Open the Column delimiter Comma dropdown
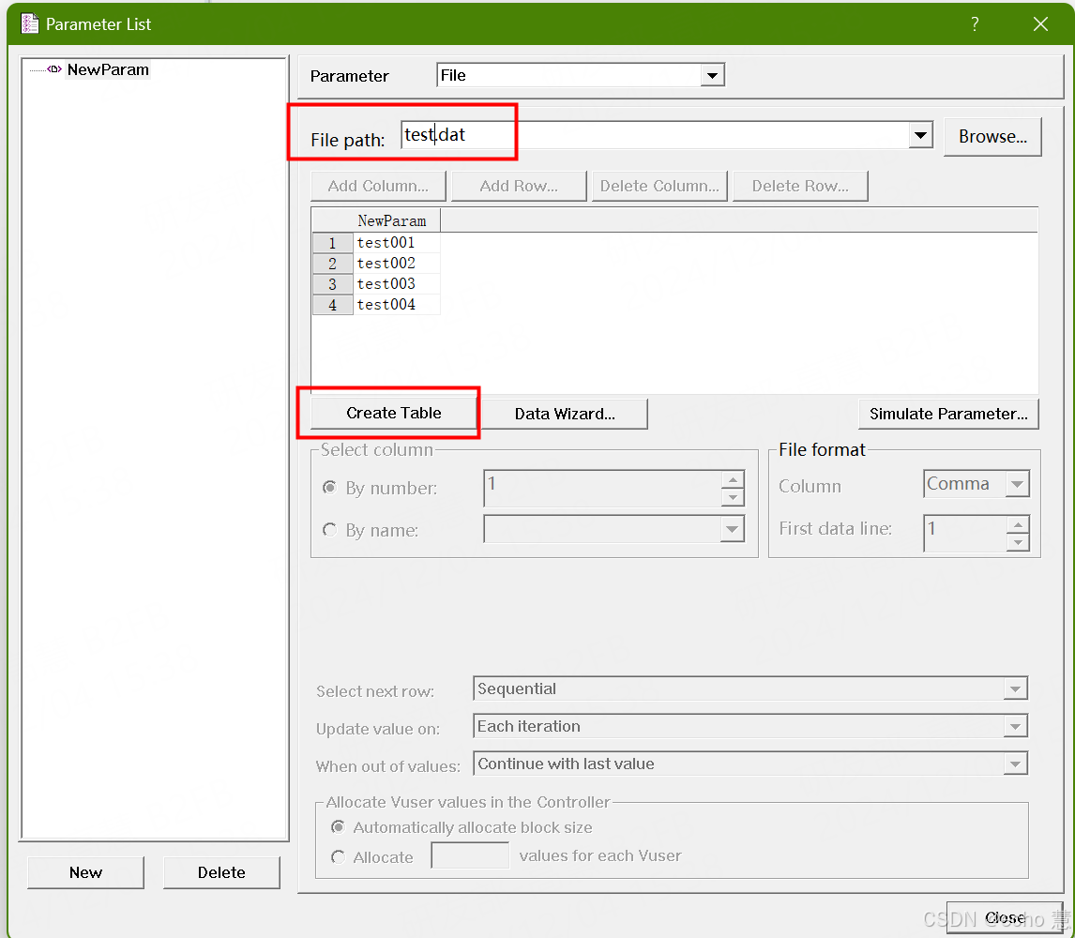Screen dimensions: 1075x938 pos(977,484)
